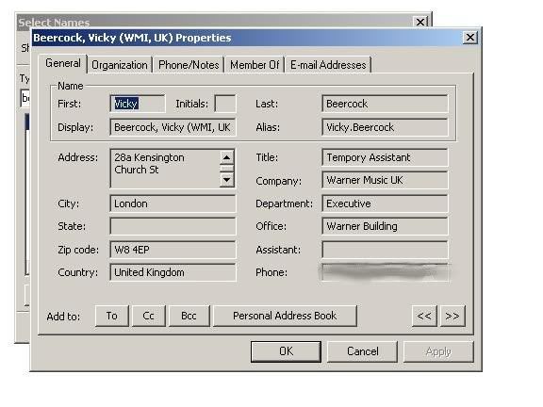Click the Company field Warner Music UK
Screen dimensions: 543x407
385,180
